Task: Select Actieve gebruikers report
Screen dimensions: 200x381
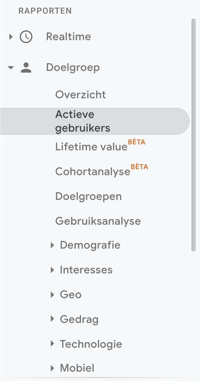Action: click(x=94, y=121)
